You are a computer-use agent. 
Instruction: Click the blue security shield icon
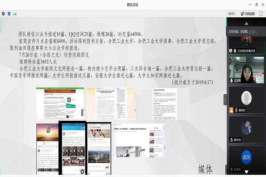click(x=9, y=14)
